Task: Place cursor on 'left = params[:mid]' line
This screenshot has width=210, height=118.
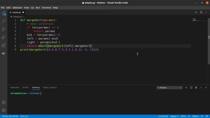Action: coord(43,39)
